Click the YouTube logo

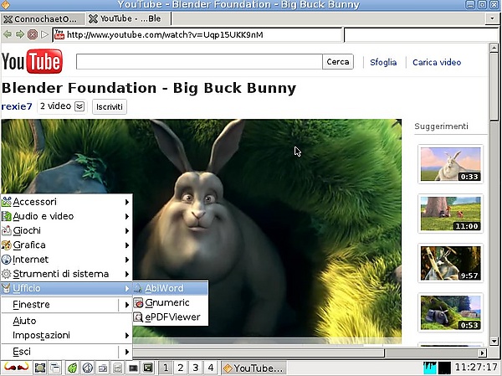click(x=31, y=62)
